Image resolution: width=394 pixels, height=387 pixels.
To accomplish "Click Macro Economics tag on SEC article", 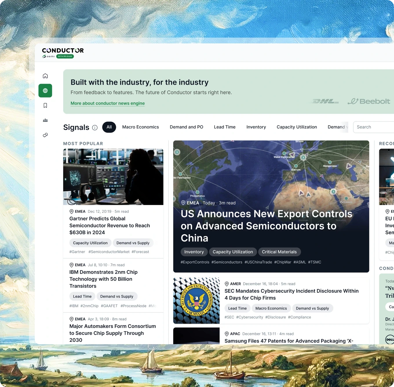I will pyautogui.click(x=271, y=308).
